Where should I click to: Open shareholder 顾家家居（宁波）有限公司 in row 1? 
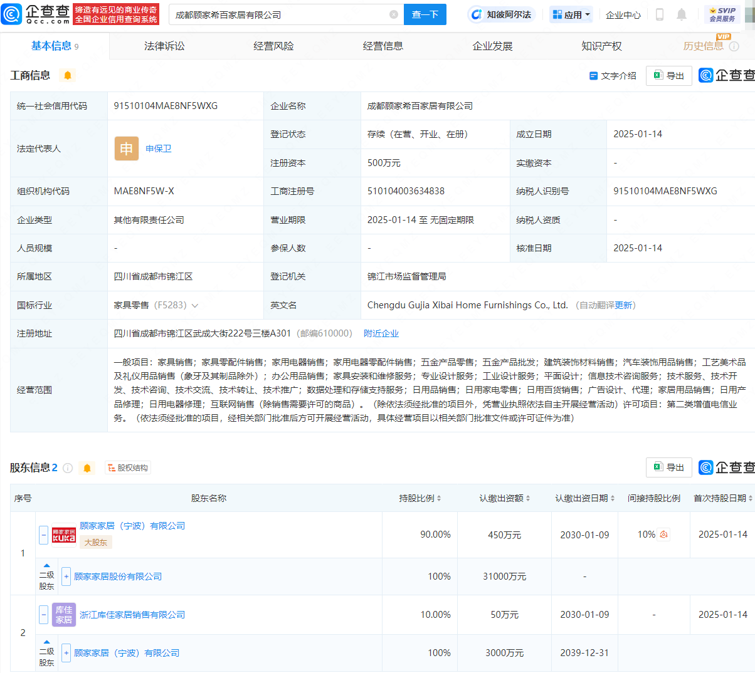[x=132, y=526]
